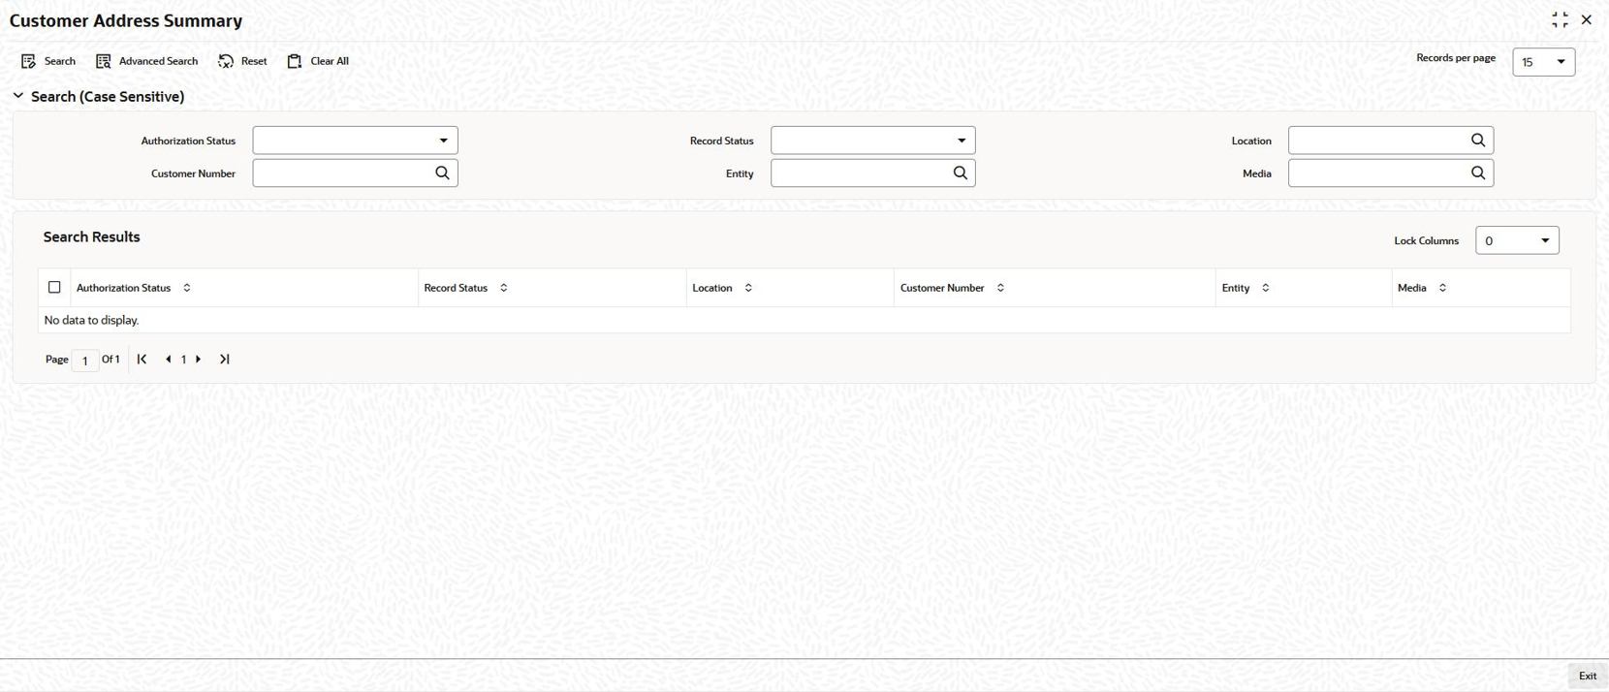Click the Entity lookup magnifier icon
Screen dimensions: 1609x692
click(961, 173)
